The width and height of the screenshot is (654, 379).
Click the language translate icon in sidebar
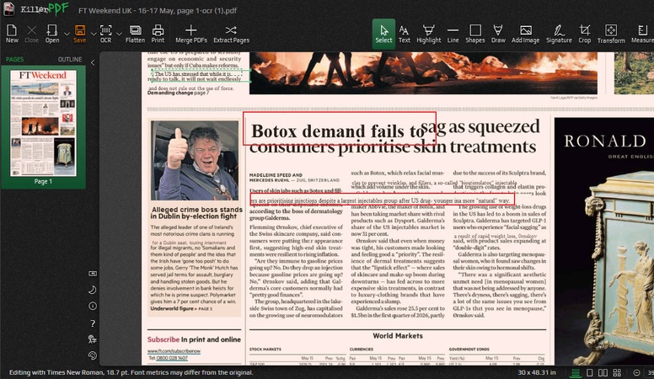pos(93,339)
